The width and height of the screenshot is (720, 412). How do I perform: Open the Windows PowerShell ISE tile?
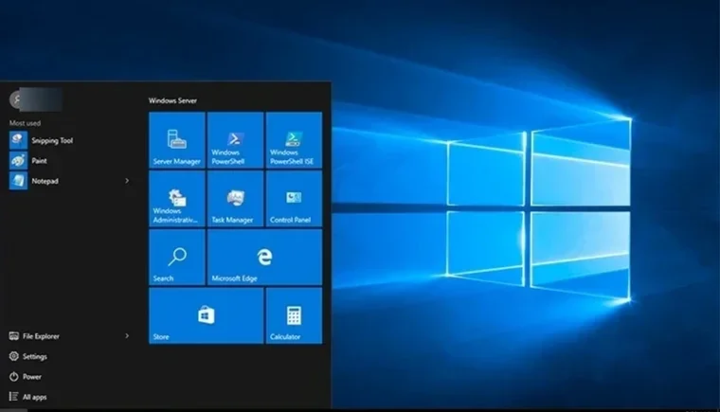(294, 140)
